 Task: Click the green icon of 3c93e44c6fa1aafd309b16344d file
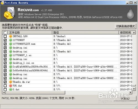pos(11,70)
